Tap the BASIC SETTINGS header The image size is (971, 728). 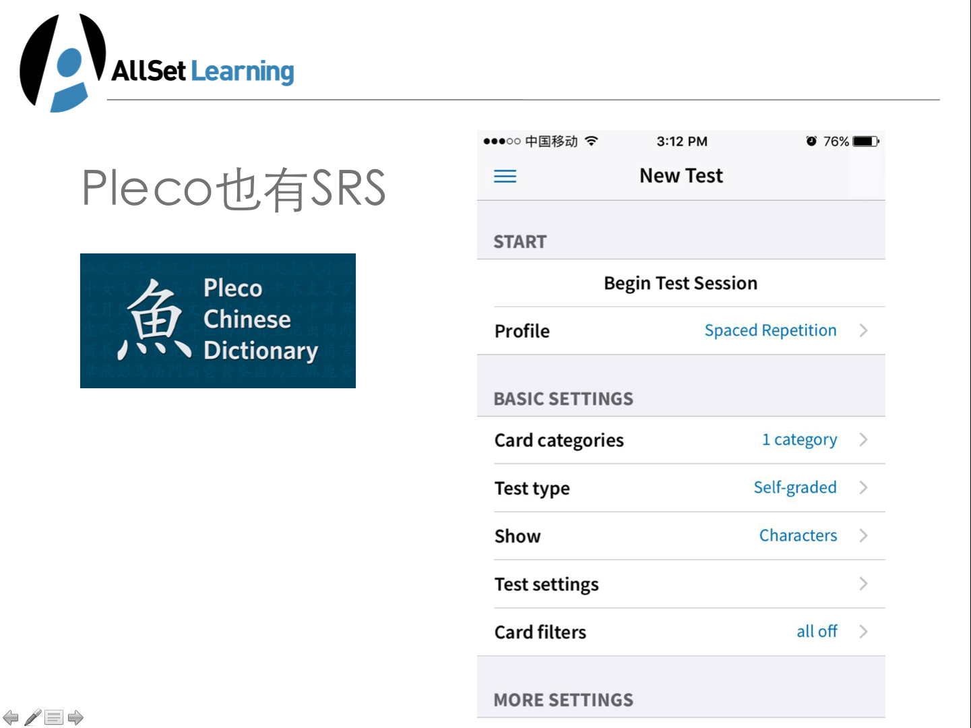[563, 399]
